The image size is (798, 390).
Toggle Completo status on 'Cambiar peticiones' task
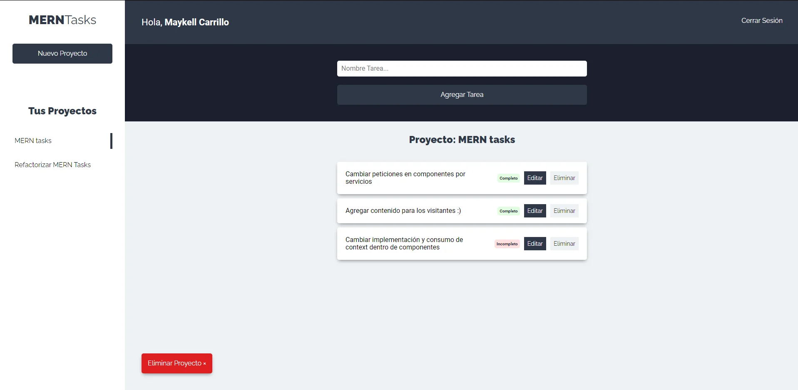pos(509,178)
